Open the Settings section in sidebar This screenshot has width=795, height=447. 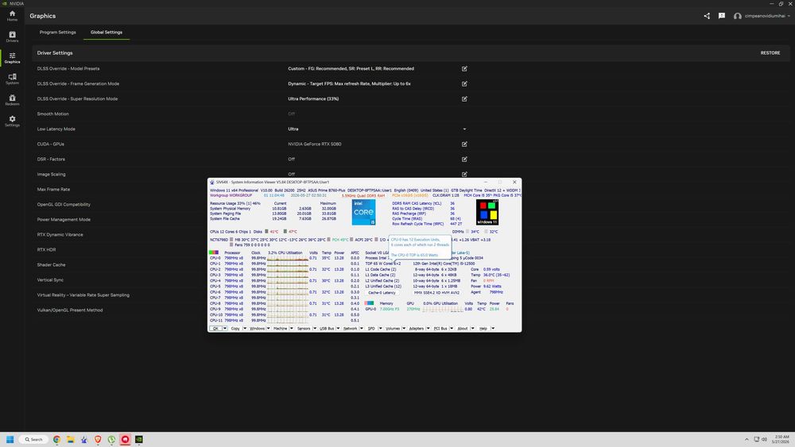[12, 121]
